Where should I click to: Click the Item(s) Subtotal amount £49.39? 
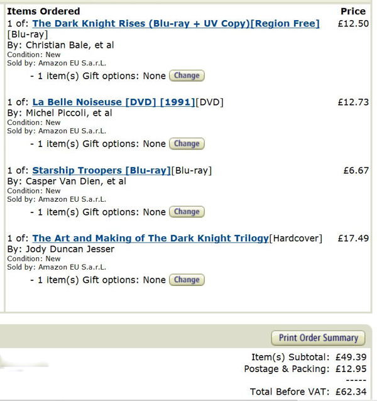coord(349,357)
